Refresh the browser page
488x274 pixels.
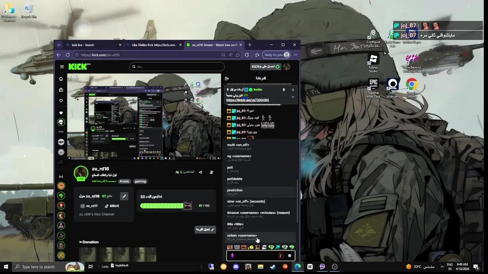[x=68, y=55]
